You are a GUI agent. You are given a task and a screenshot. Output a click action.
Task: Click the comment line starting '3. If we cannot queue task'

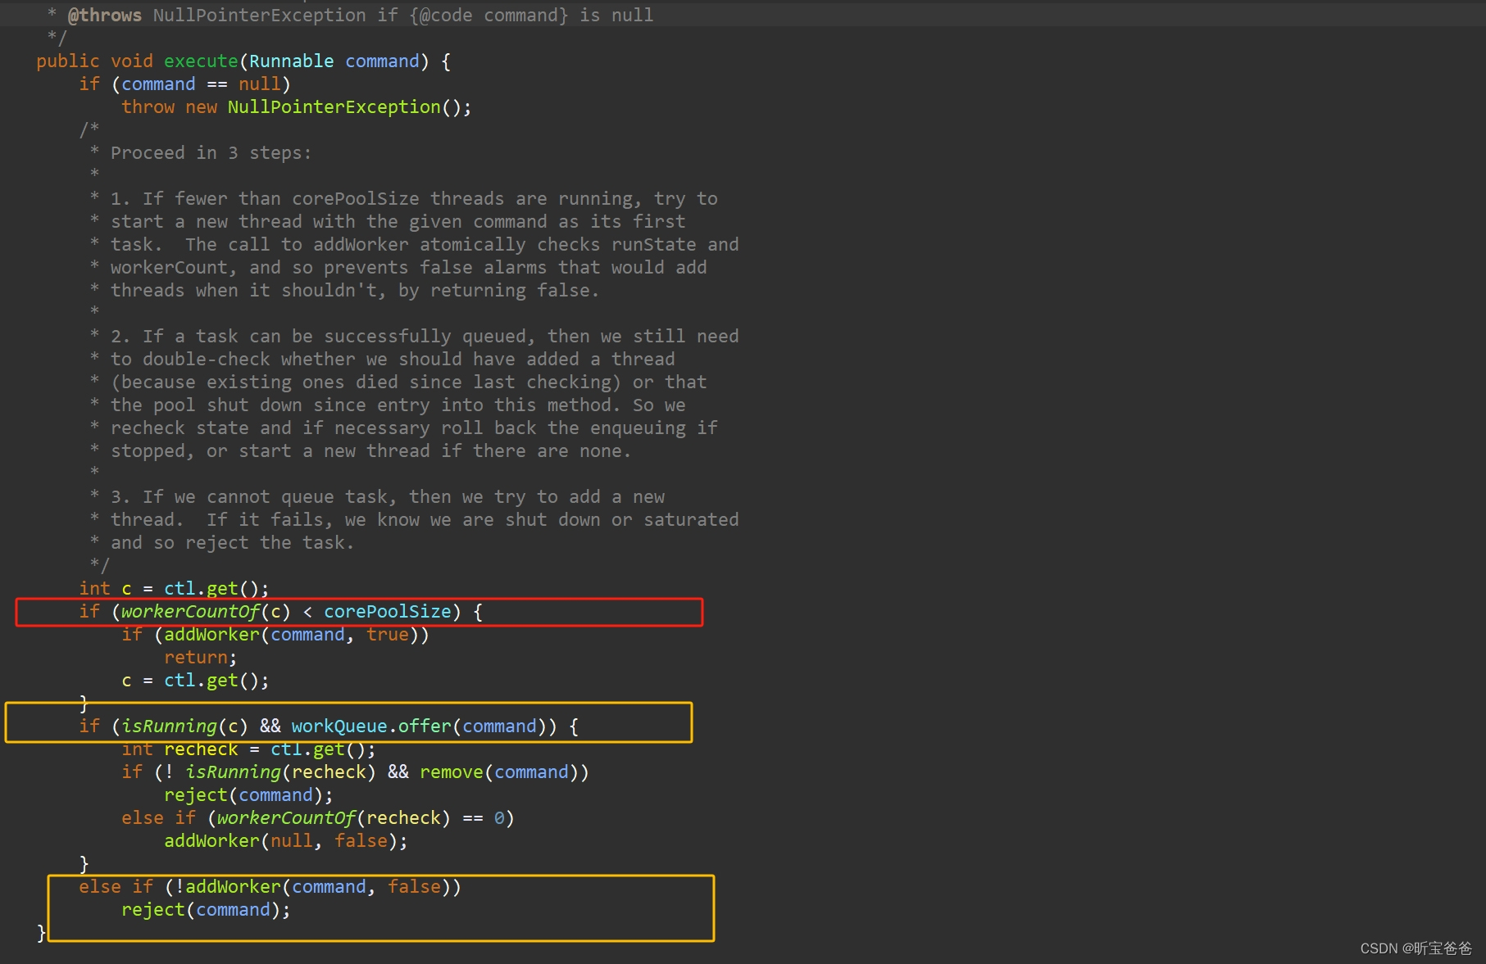coord(388,497)
